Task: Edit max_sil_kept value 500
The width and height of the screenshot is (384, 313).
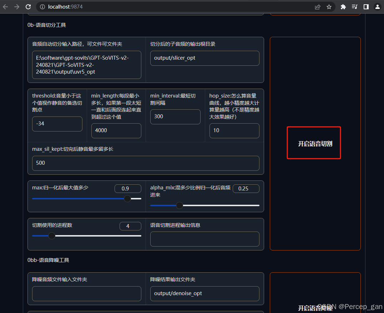Action: click(146, 163)
